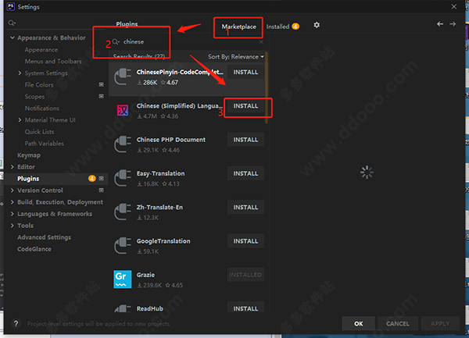Click the Easy-Translation plugin icon
This screenshot has height=338, width=469.
click(123, 178)
